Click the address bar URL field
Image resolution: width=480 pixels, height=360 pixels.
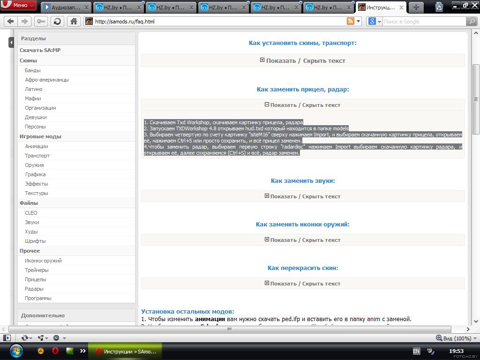pyautogui.click(x=214, y=22)
